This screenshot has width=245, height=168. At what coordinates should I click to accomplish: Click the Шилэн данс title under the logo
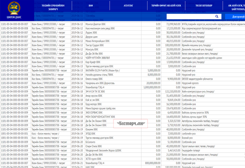[x=14, y=17]
